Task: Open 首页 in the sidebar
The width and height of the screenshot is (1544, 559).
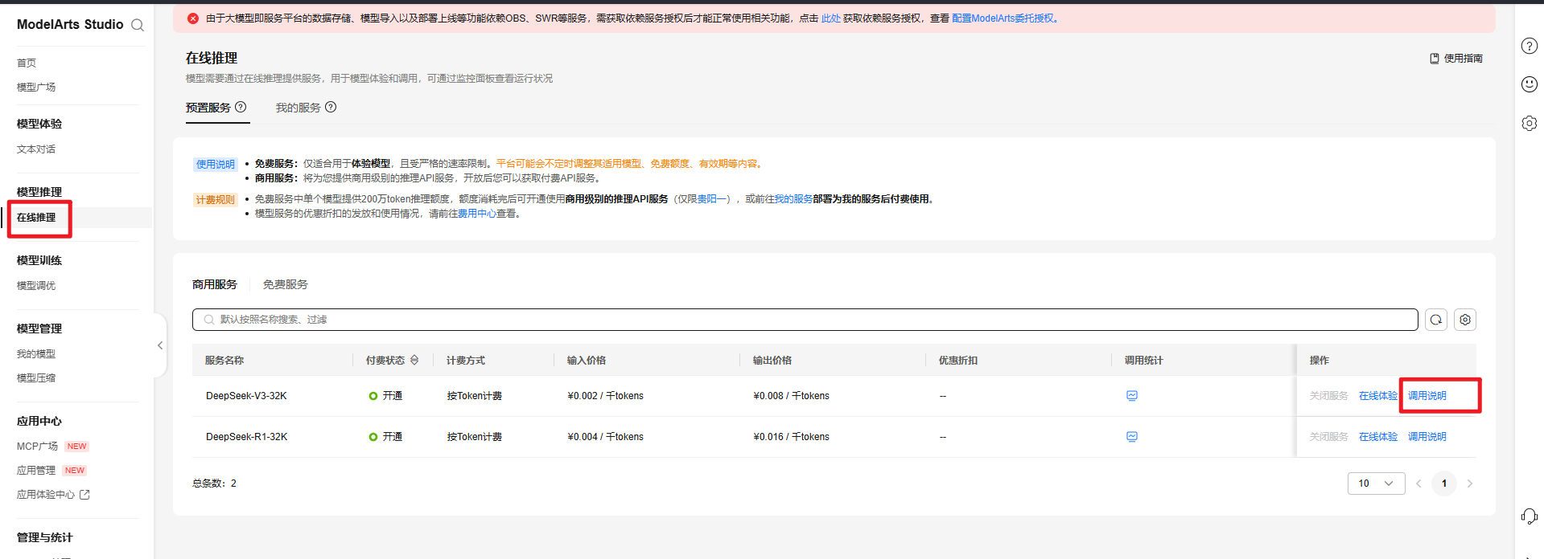Action: [x=27, y=63]
